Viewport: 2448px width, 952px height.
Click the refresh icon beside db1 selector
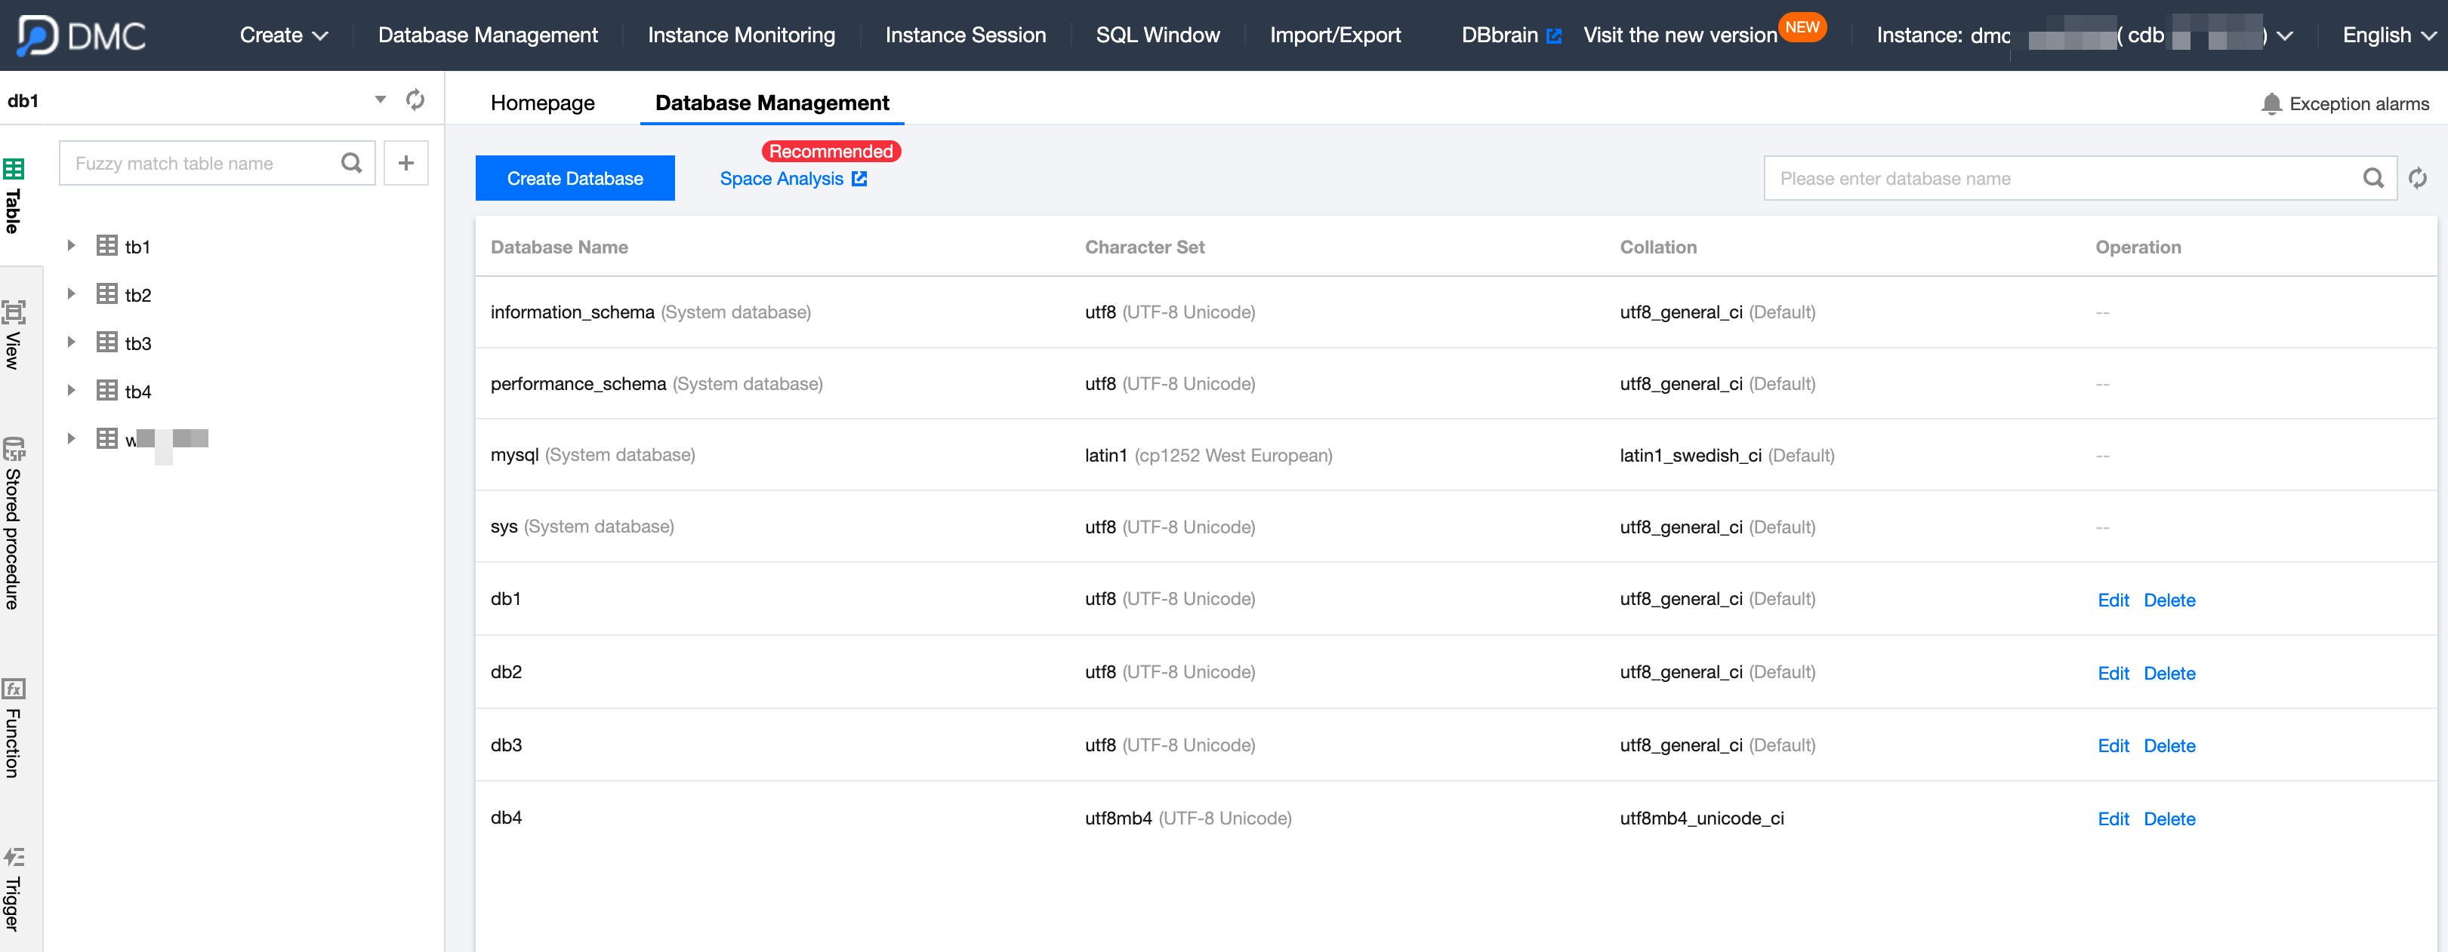pos(415,100)
